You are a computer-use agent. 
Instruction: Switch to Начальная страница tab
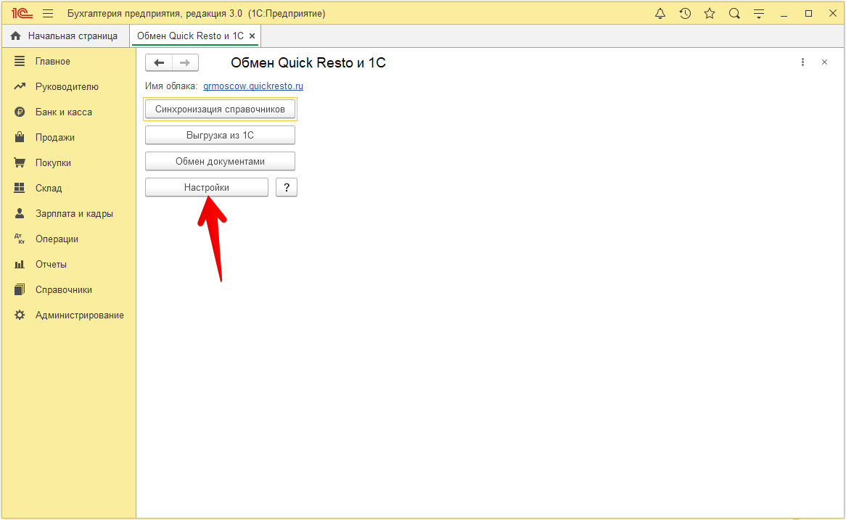pos(66,36)
